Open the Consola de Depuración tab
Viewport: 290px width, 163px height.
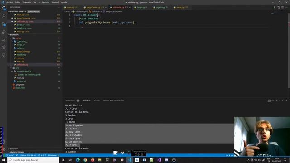coord(113,101)
